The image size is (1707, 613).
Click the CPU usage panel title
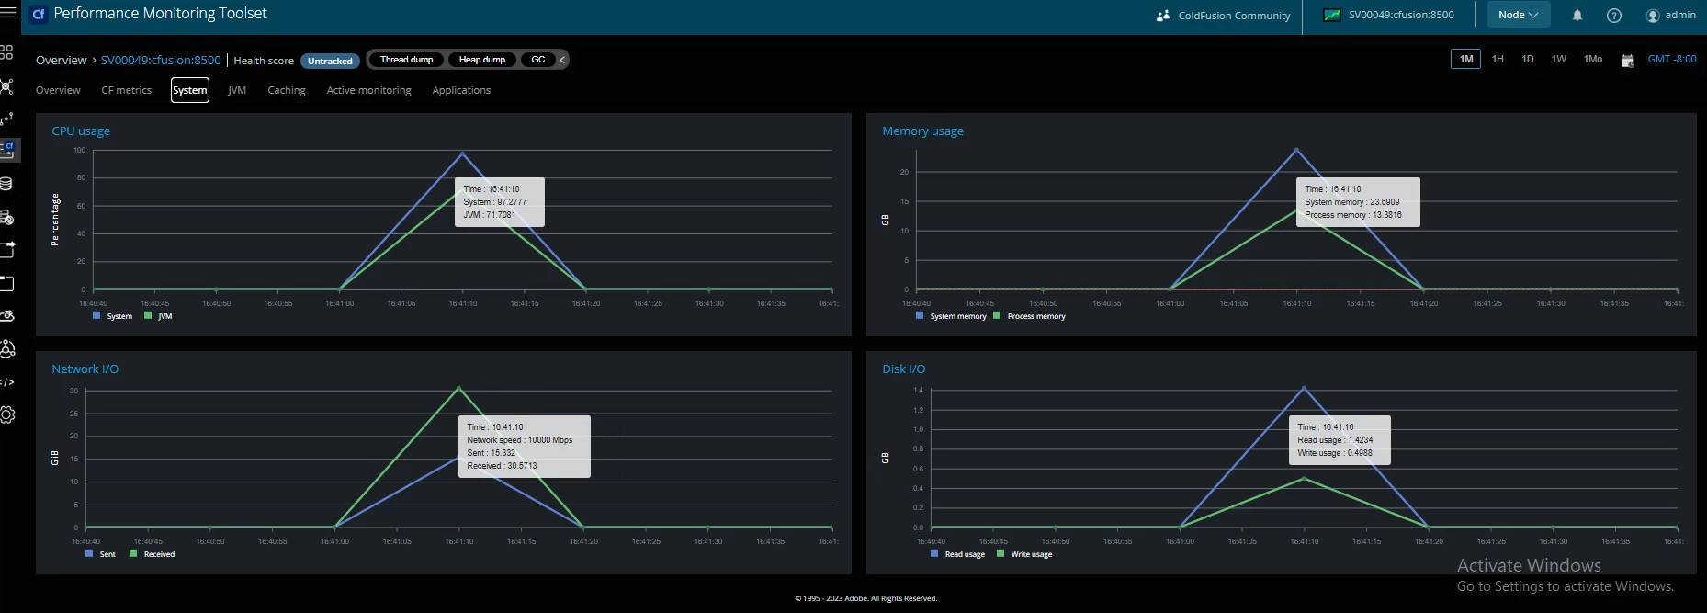(81, 131)
